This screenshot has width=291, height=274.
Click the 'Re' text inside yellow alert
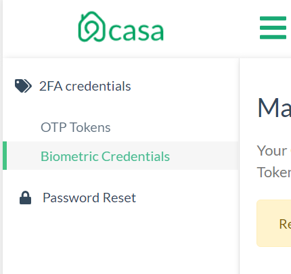click(285, 224)
